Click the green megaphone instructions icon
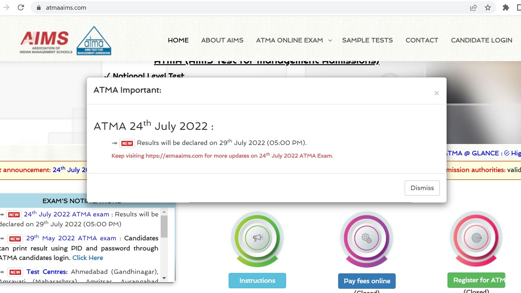The width and height of the screenshot is (521, 293). [x=257, y=238]
